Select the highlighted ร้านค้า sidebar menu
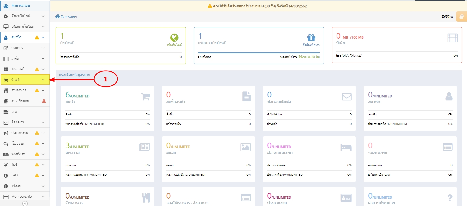 (25, 80)
